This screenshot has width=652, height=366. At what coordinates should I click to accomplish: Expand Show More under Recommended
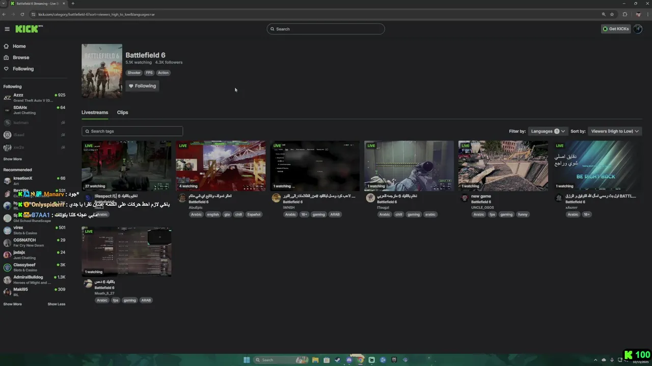pos(13,304)
